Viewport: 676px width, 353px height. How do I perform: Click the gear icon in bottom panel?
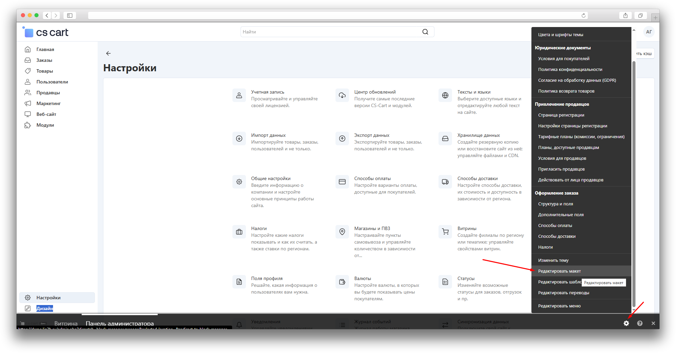coord(626,323)
